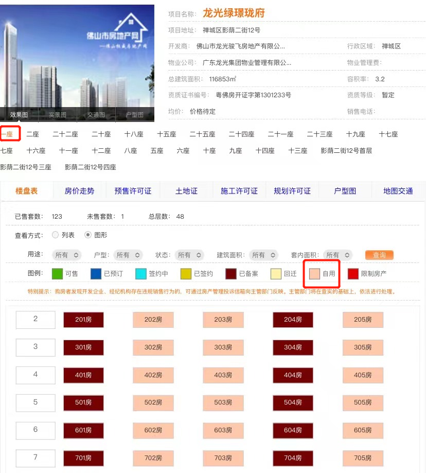426x473 pixels.
Task: Click the green 可售 legend swatch
Action: click(57, 274)
